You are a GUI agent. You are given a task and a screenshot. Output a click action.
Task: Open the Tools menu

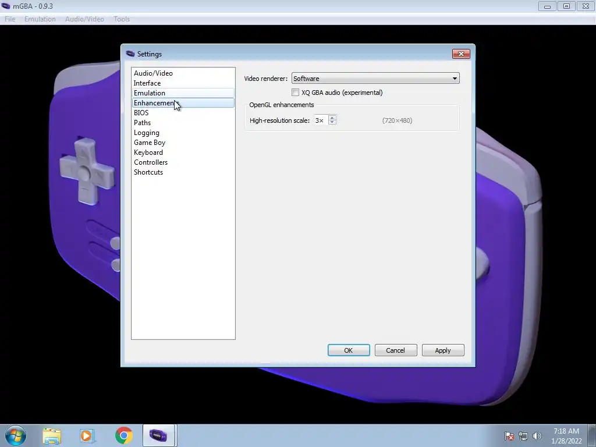point(122,19)
